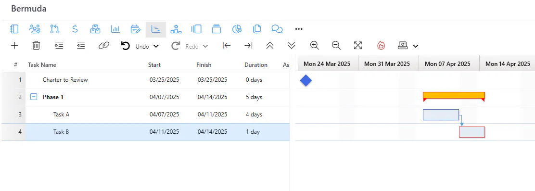Jump to project start arrow icon

tap(227, 46)
